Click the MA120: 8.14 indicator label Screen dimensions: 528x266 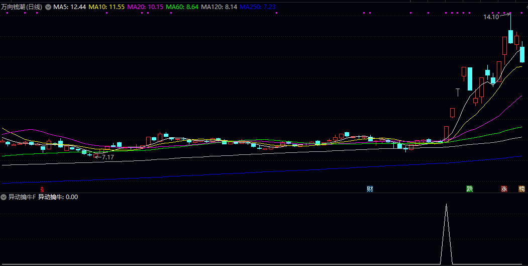(219, 7)
